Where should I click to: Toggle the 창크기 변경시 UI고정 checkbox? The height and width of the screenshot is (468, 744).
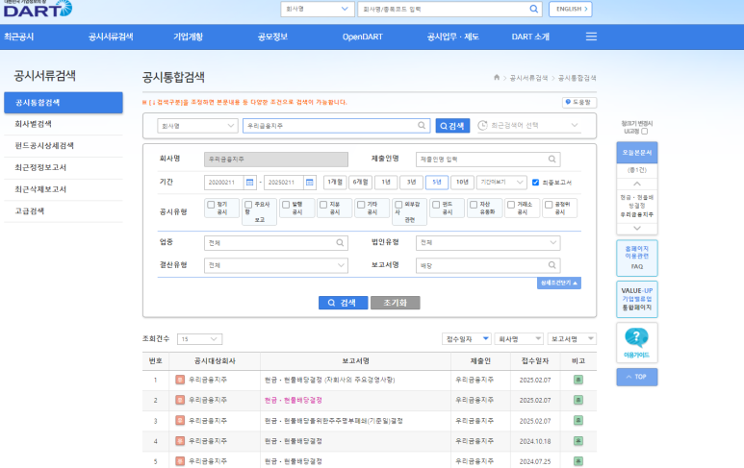coord(644,132)
